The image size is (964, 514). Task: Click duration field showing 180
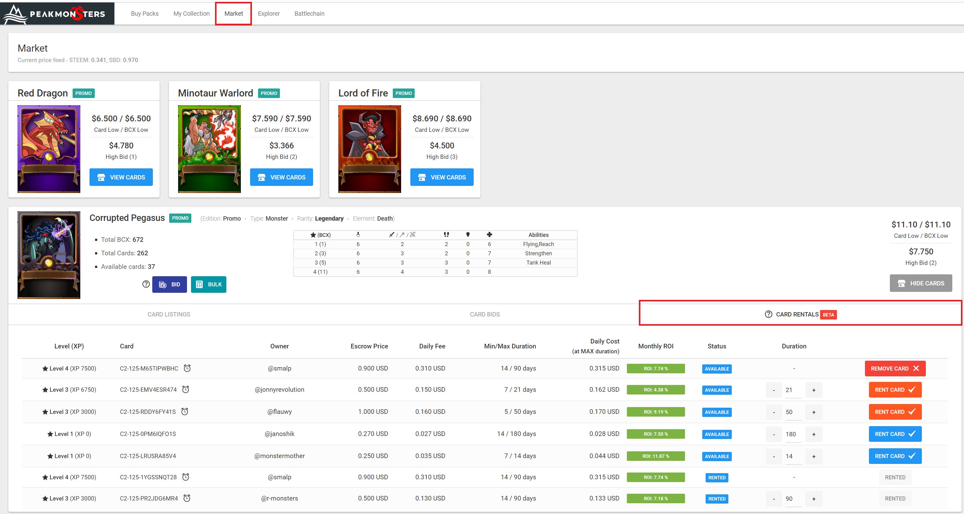pos(793,434)
